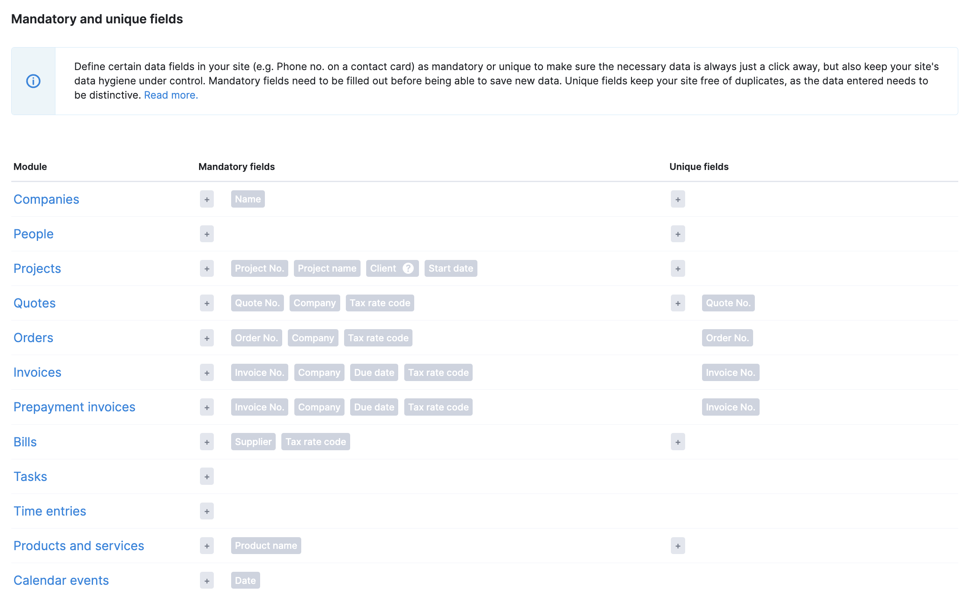Click Due date tag in Invoices row
This screenshot has width=960, height=596.
374,372
